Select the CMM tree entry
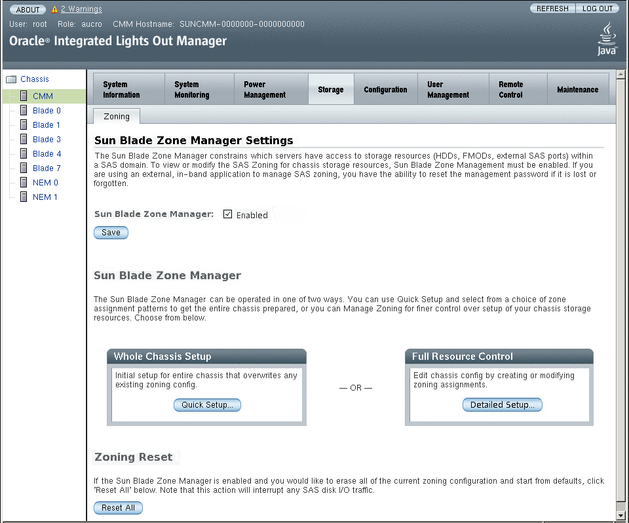Image resolution: width=629 pixels, height=523 pixels. (43, 96)
